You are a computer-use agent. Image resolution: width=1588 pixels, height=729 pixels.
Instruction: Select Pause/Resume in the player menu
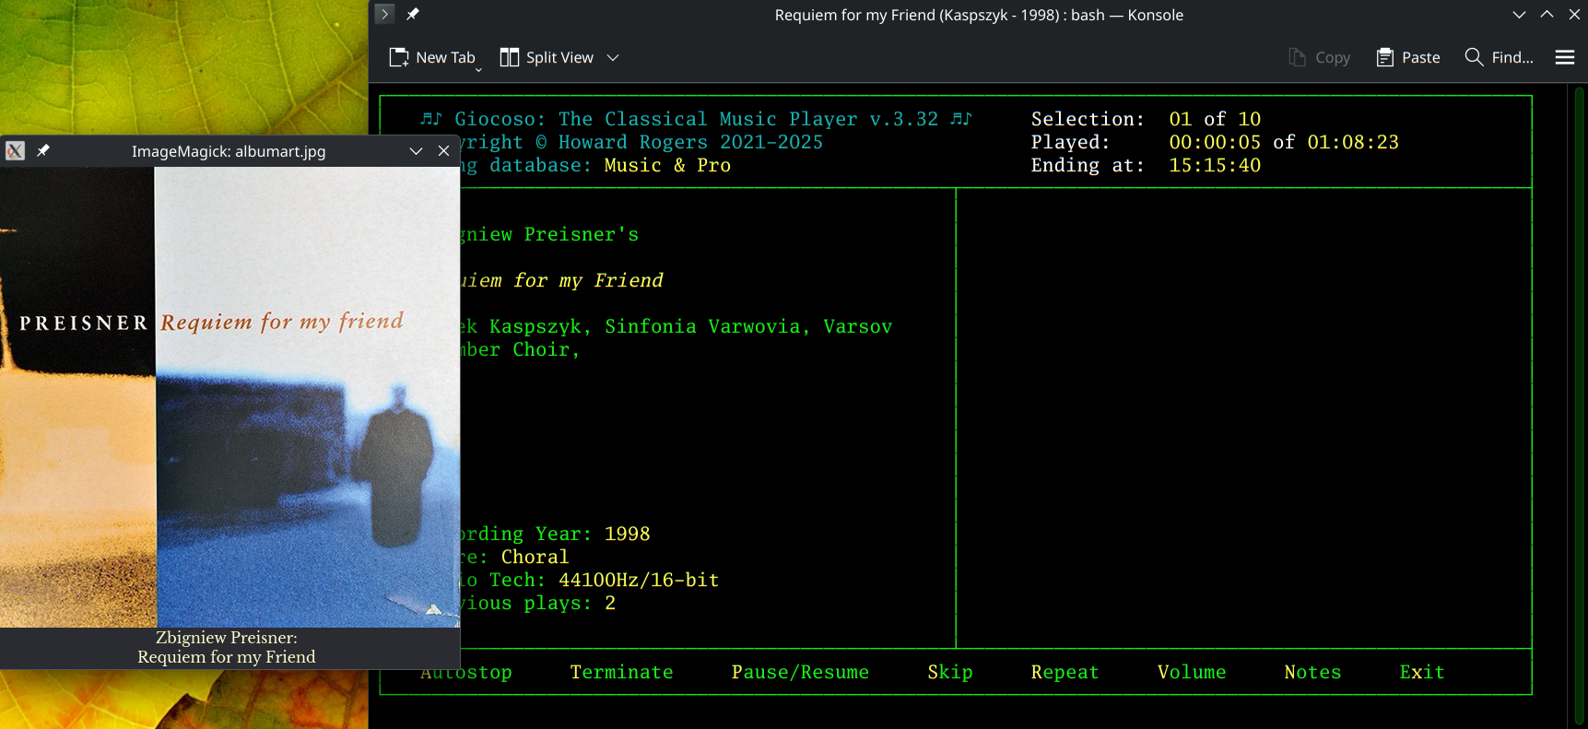[799, 672]
